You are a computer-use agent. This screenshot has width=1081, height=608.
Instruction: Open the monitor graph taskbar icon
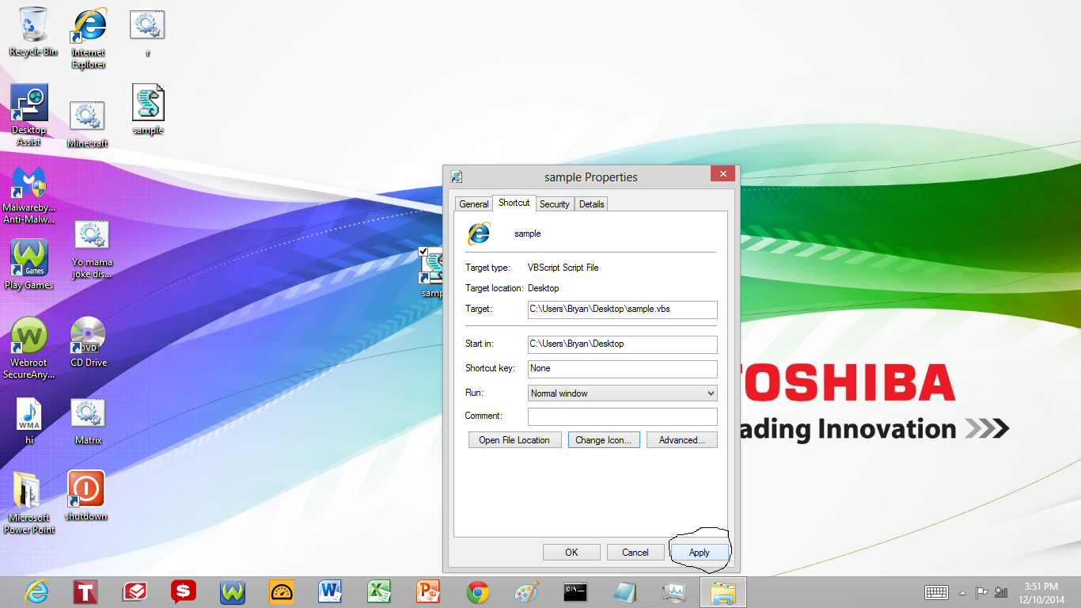(673, 591)
